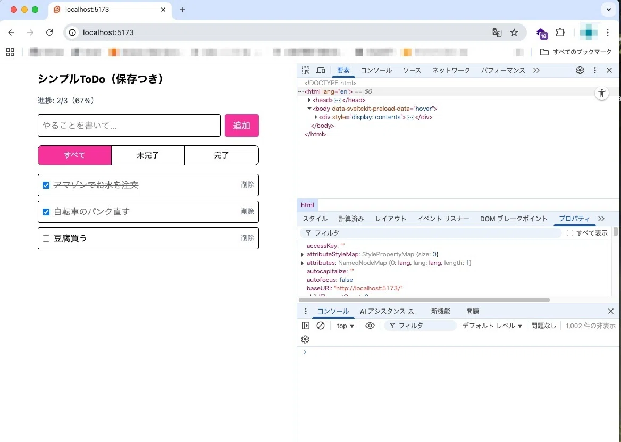The image size is (621, 442).
Task: Click the browser reload icon
Action: pos(49,32)
